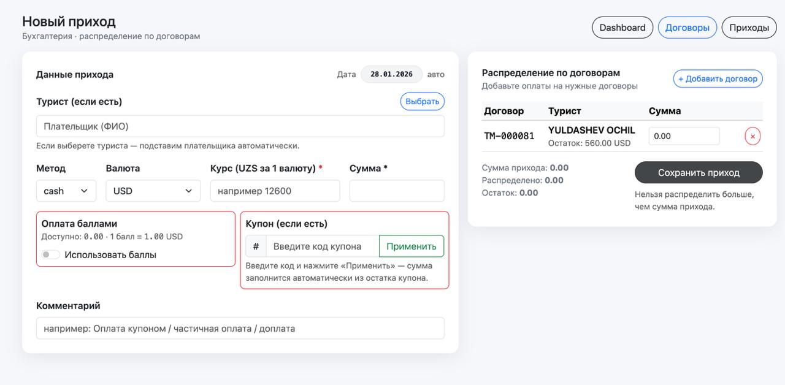Click the Сохранить приход button
Viewport: 785px width, 385px height.
point(699,173)
